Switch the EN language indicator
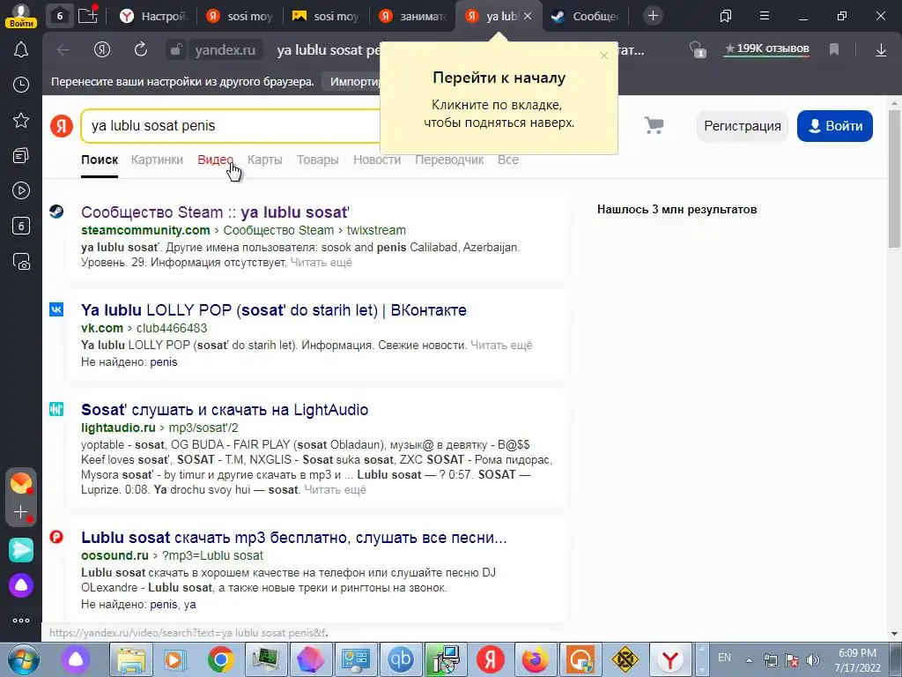Image resolution: width=902 pixels, height=677 pixels. coord(724,658)
